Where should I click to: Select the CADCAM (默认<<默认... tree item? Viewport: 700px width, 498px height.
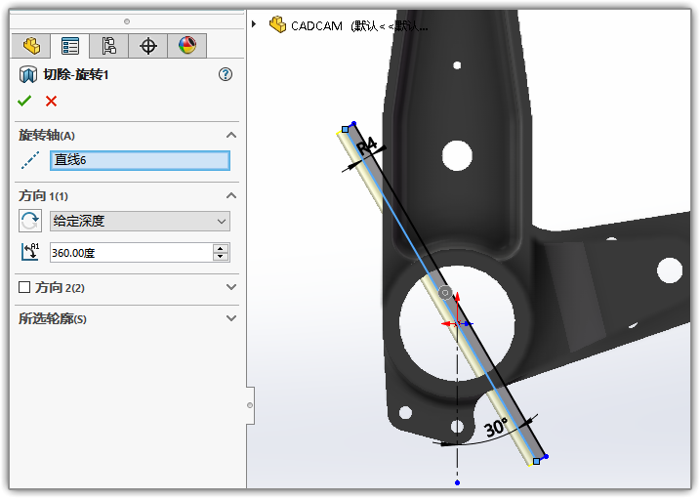click(359, 26)
